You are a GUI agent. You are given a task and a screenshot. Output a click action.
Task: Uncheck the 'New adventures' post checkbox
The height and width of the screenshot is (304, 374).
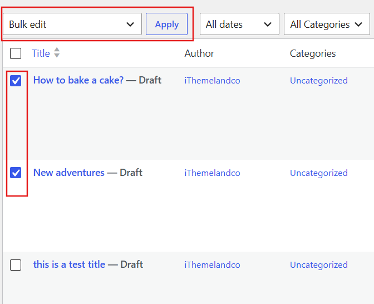click(x=16, y=173)
